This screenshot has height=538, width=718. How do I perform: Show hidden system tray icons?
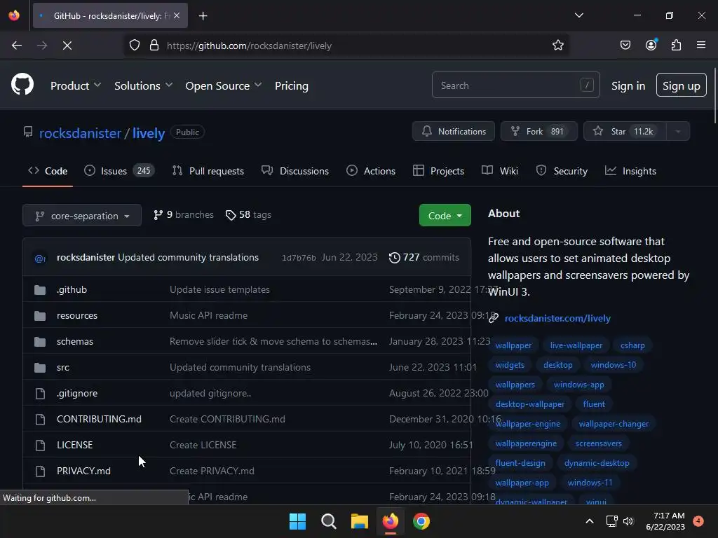[590, 521]
